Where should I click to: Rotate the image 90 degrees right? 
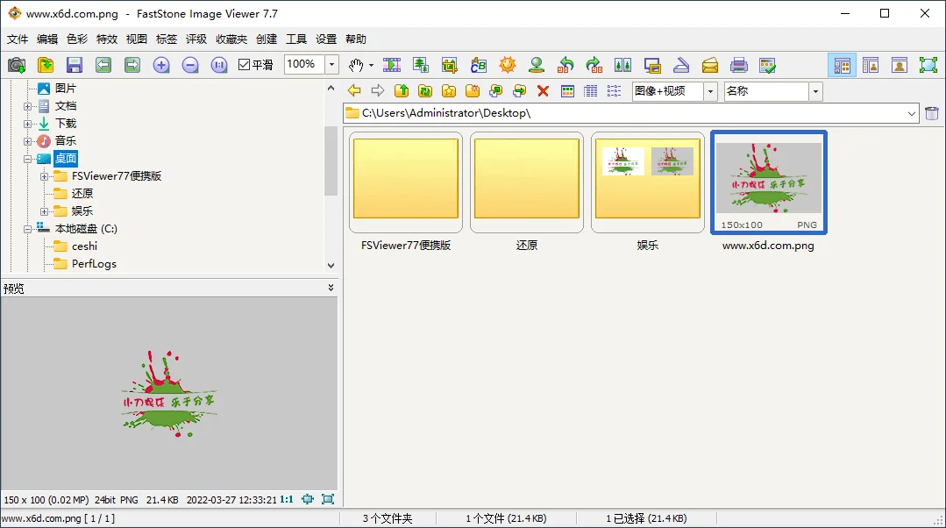(594, 64)
